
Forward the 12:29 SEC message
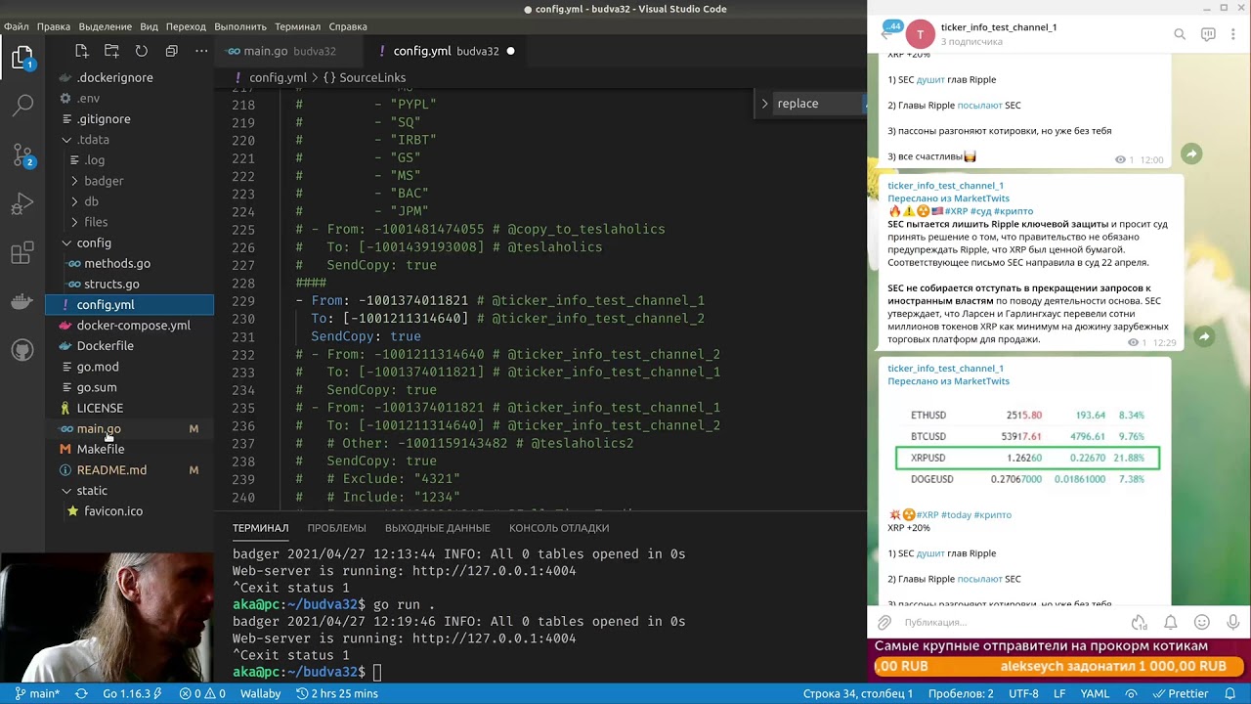1204,337
